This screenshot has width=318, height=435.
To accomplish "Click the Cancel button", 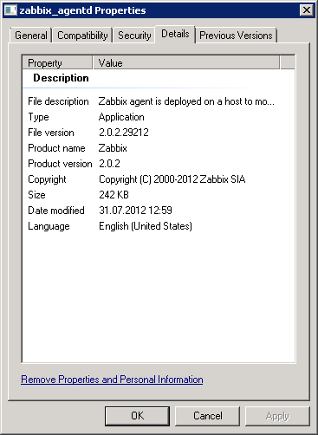I will [x=208, y=416].
